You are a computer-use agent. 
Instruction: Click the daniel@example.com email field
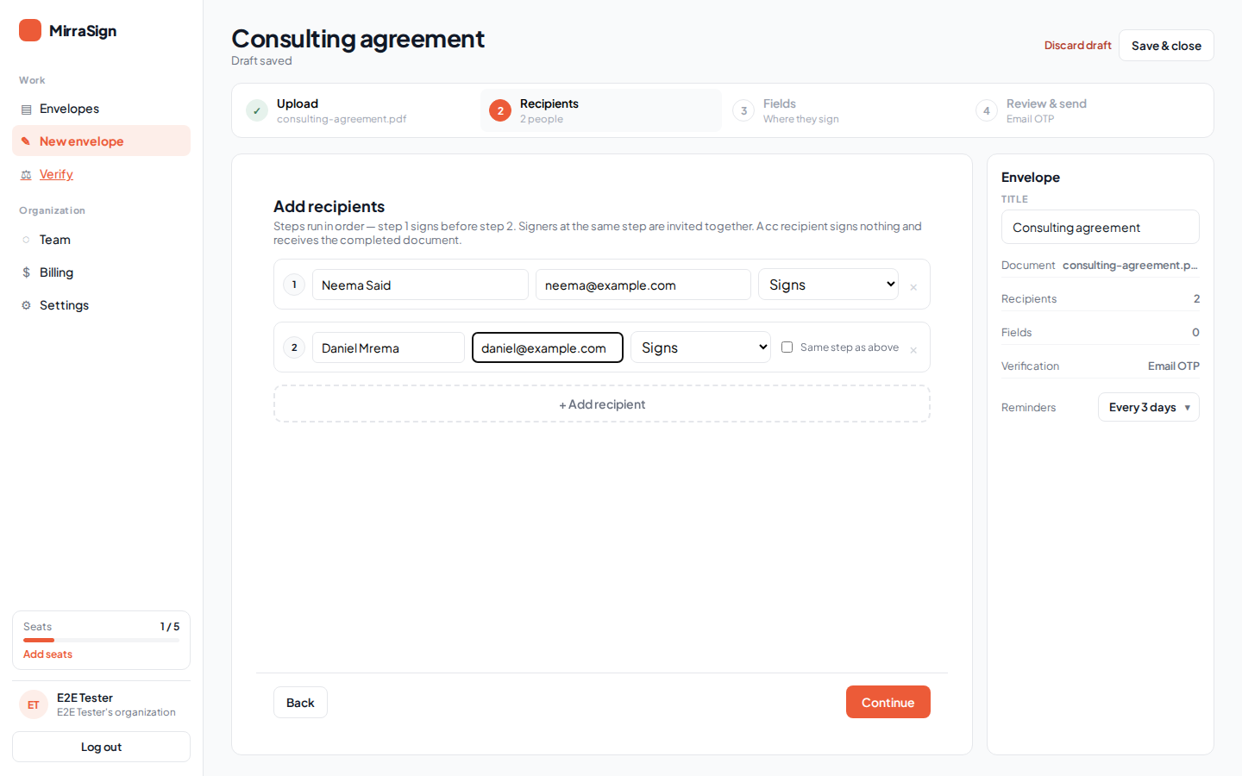click(x=548, y=347)
